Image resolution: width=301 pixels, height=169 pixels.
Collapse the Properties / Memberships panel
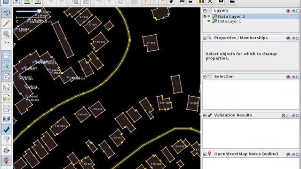pyautogui.click(x=205, y=38)
